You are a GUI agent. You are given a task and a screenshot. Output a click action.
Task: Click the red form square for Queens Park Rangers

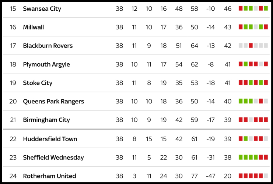pyautogui.click(x=261, y=101)
